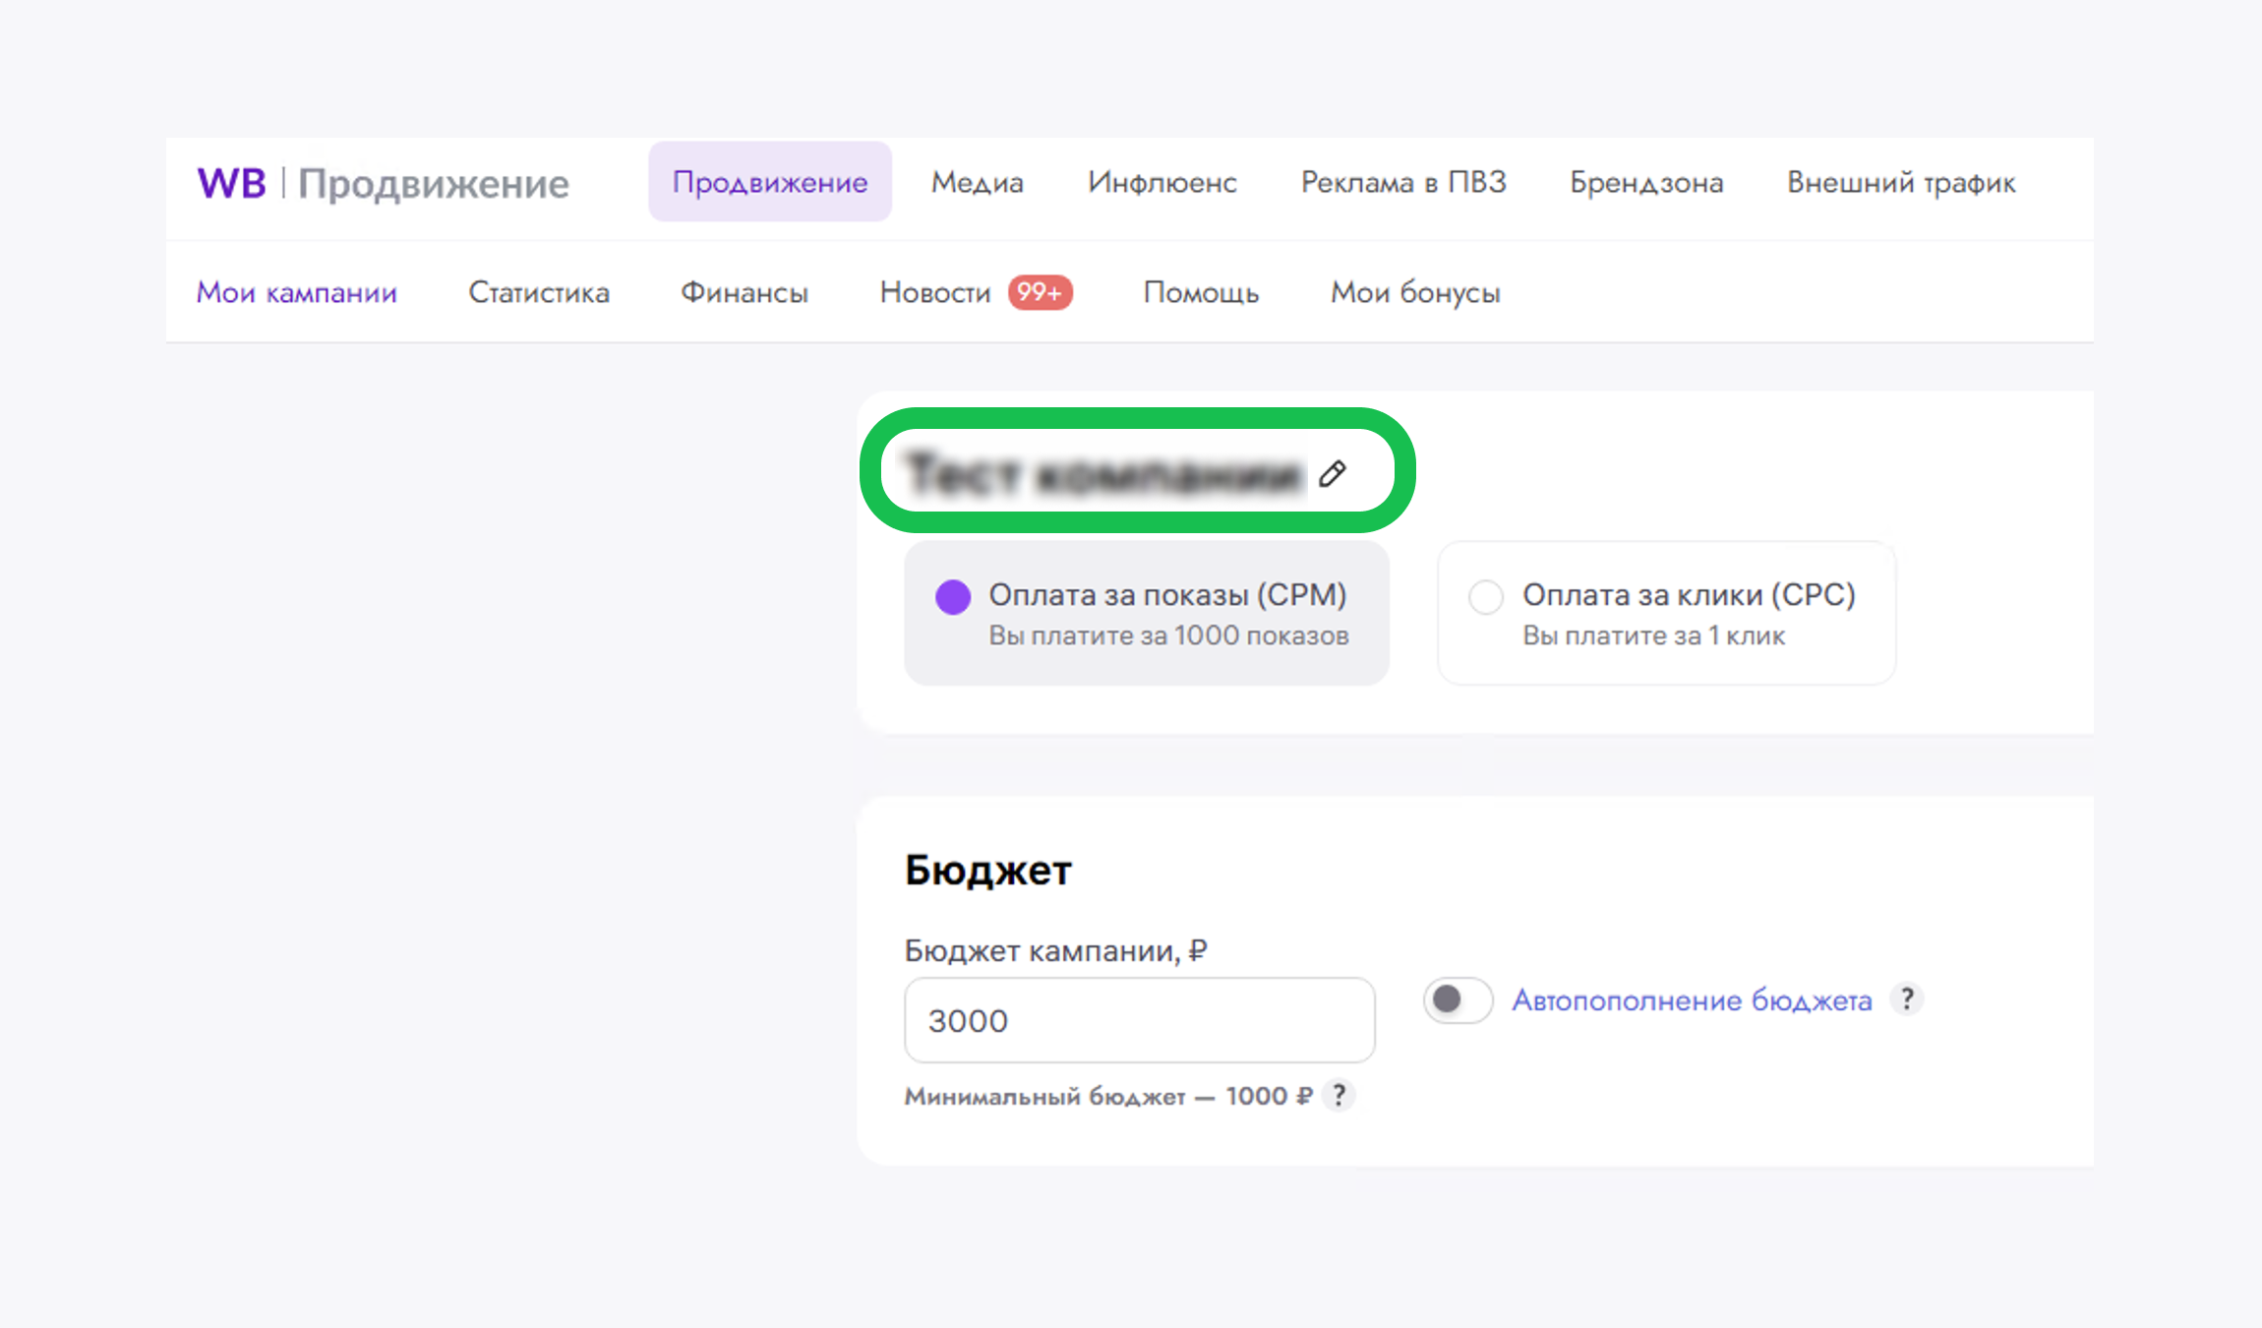This screenshot has width=2262, height=1328.
Task: Go to Реклама в ПВЗ
Action: pos(1403,182)
